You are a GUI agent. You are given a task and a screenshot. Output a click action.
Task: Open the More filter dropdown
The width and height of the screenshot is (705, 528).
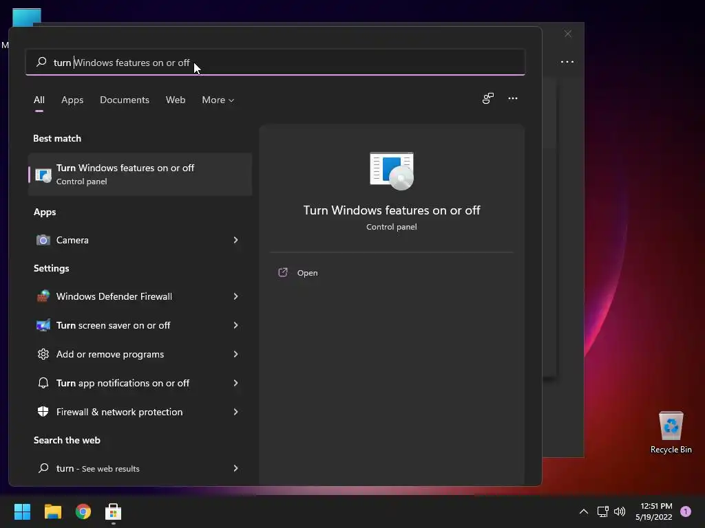click(218, 100)
